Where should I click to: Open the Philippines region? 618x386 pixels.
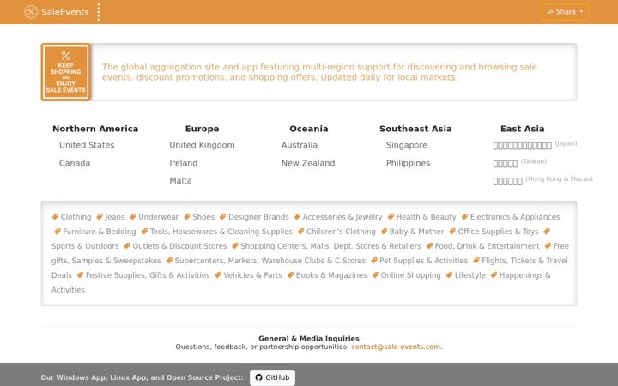coord(408,163)
